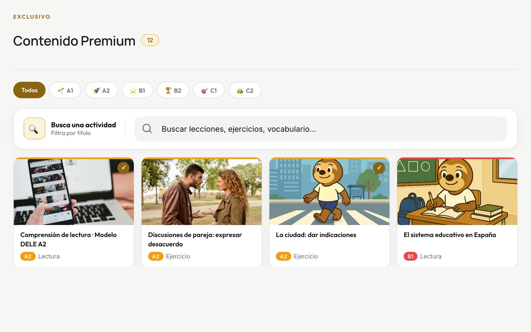This screenshot has width=531, height=332.
Task: Click the Busca una actividad label
Action: [84, 125]
